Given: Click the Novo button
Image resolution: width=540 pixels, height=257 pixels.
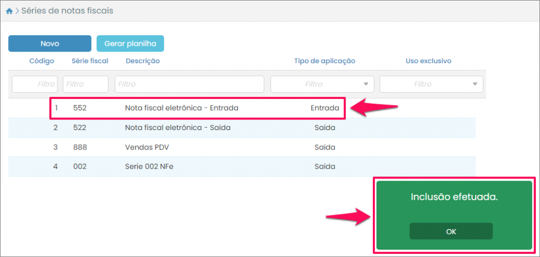Looking at the screenshot, I should click(x=50, y=44).
